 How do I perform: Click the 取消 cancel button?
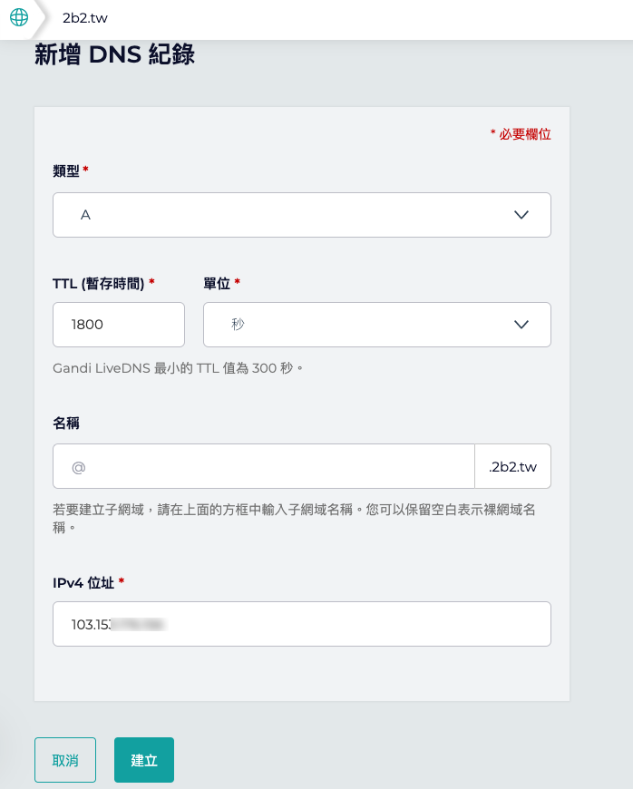[x=65, y=760]
